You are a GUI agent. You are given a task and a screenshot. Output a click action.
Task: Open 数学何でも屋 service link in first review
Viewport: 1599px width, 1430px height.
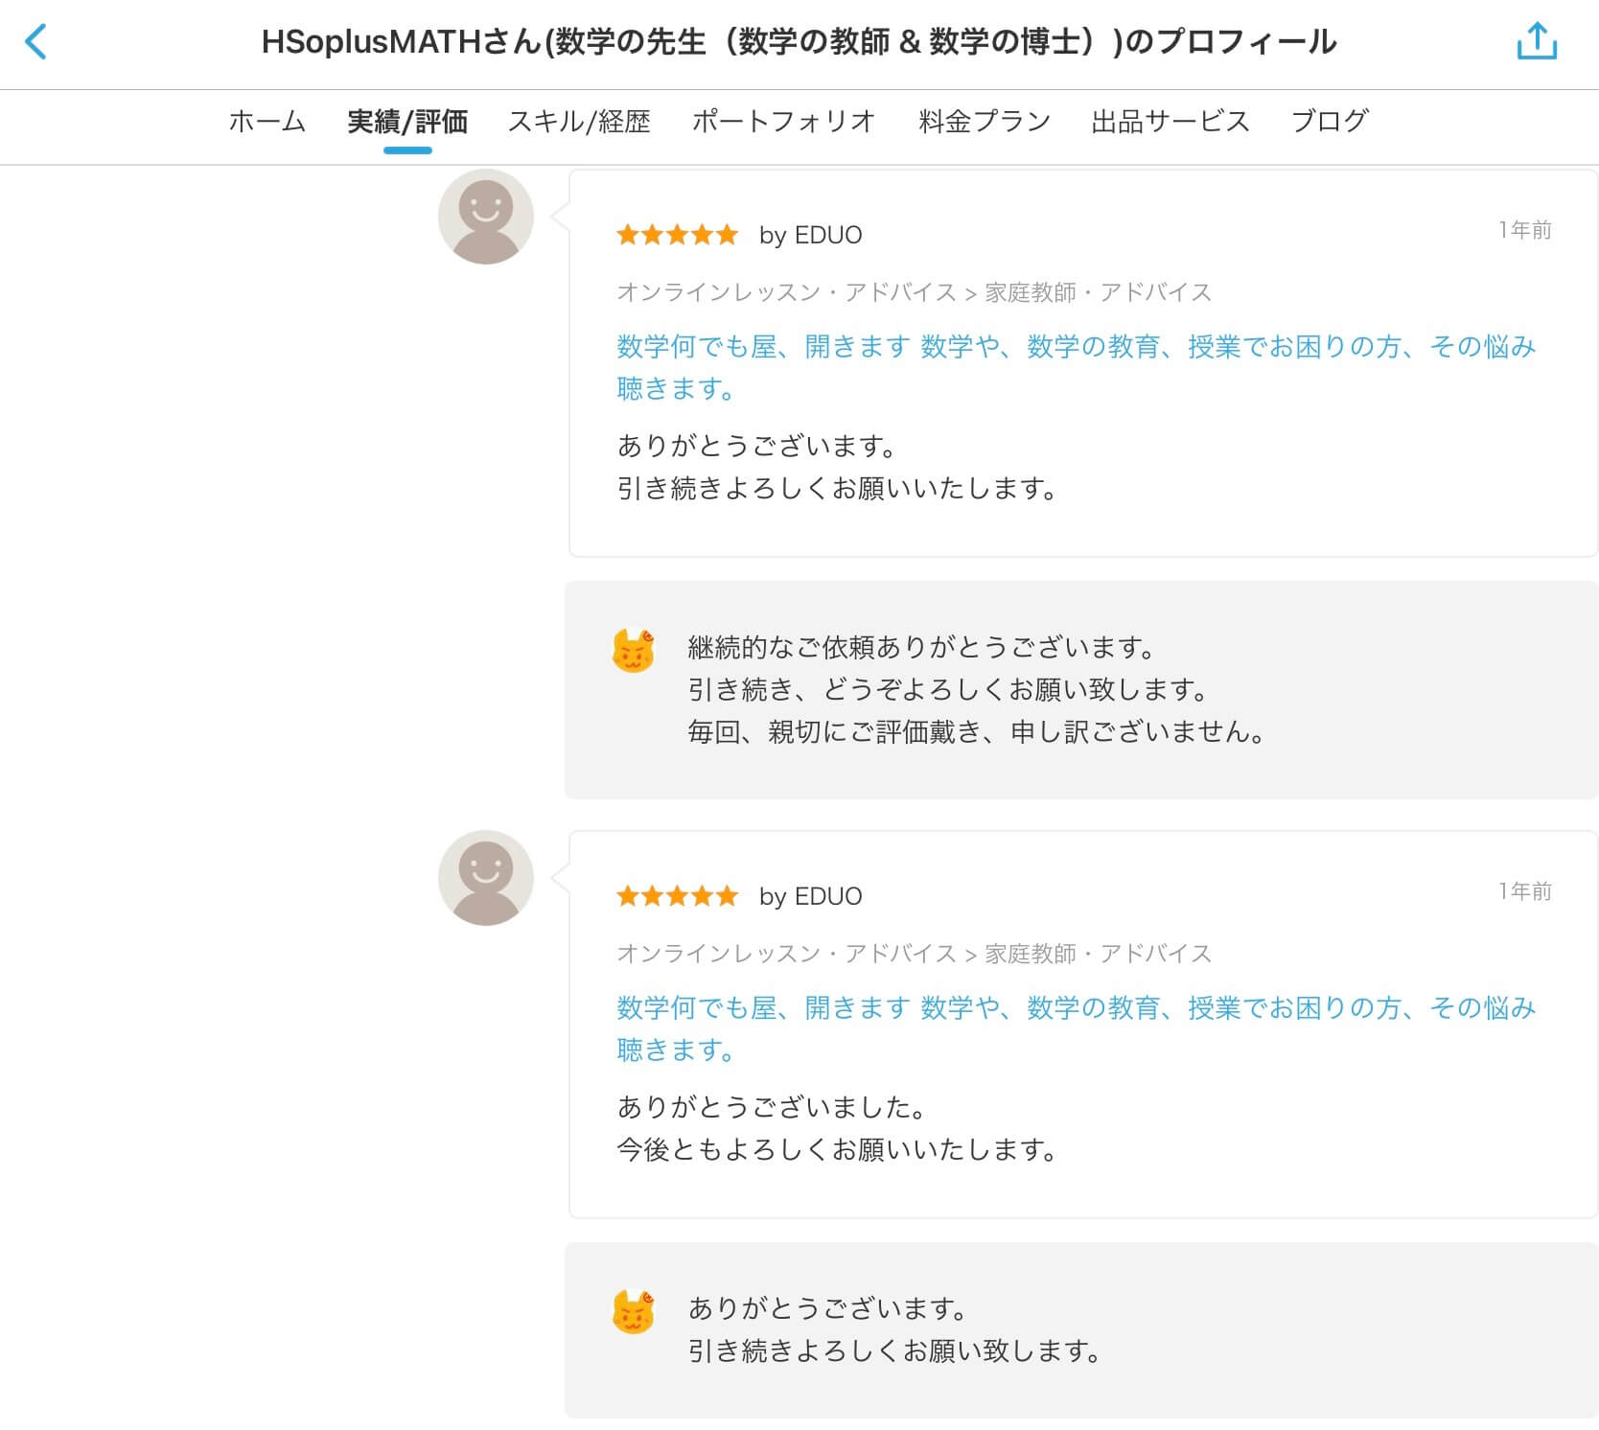click(x=1076, y=367)
